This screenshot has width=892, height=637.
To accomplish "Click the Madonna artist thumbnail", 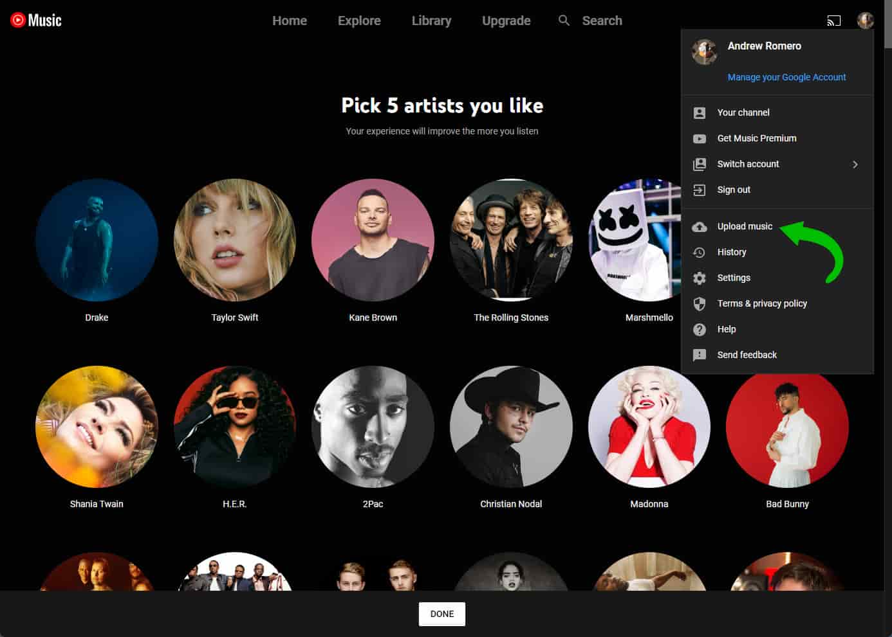I will coord(649,426).
